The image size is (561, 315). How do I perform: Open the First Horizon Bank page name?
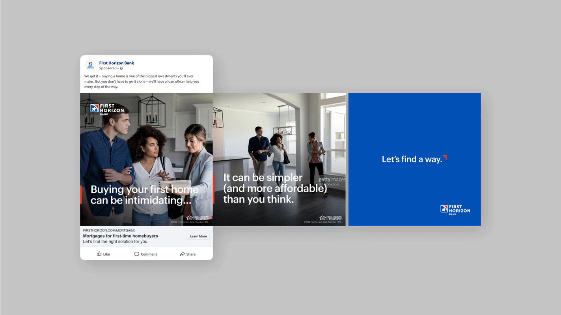[117, 63]
